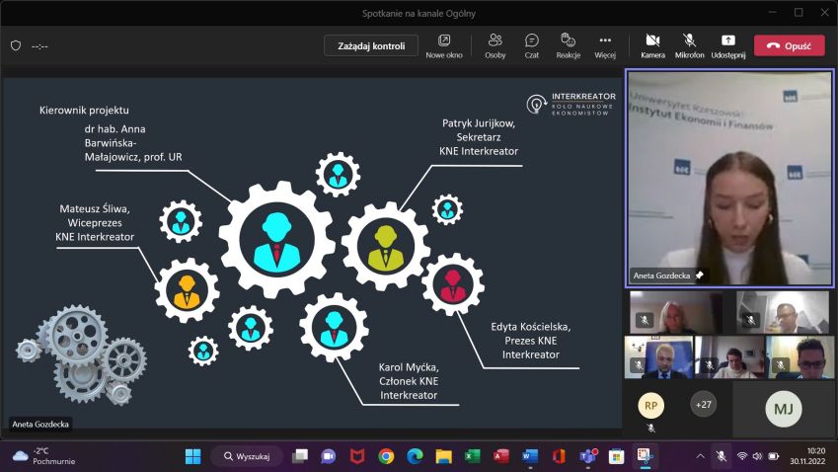Expand the +27 hidden participants list
Screen dimensions: 838x472
tap(704, 405)
